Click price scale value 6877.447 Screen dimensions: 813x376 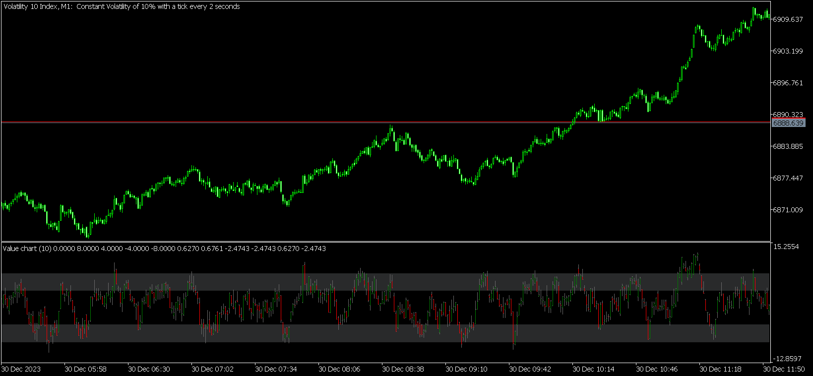[788, 178]
